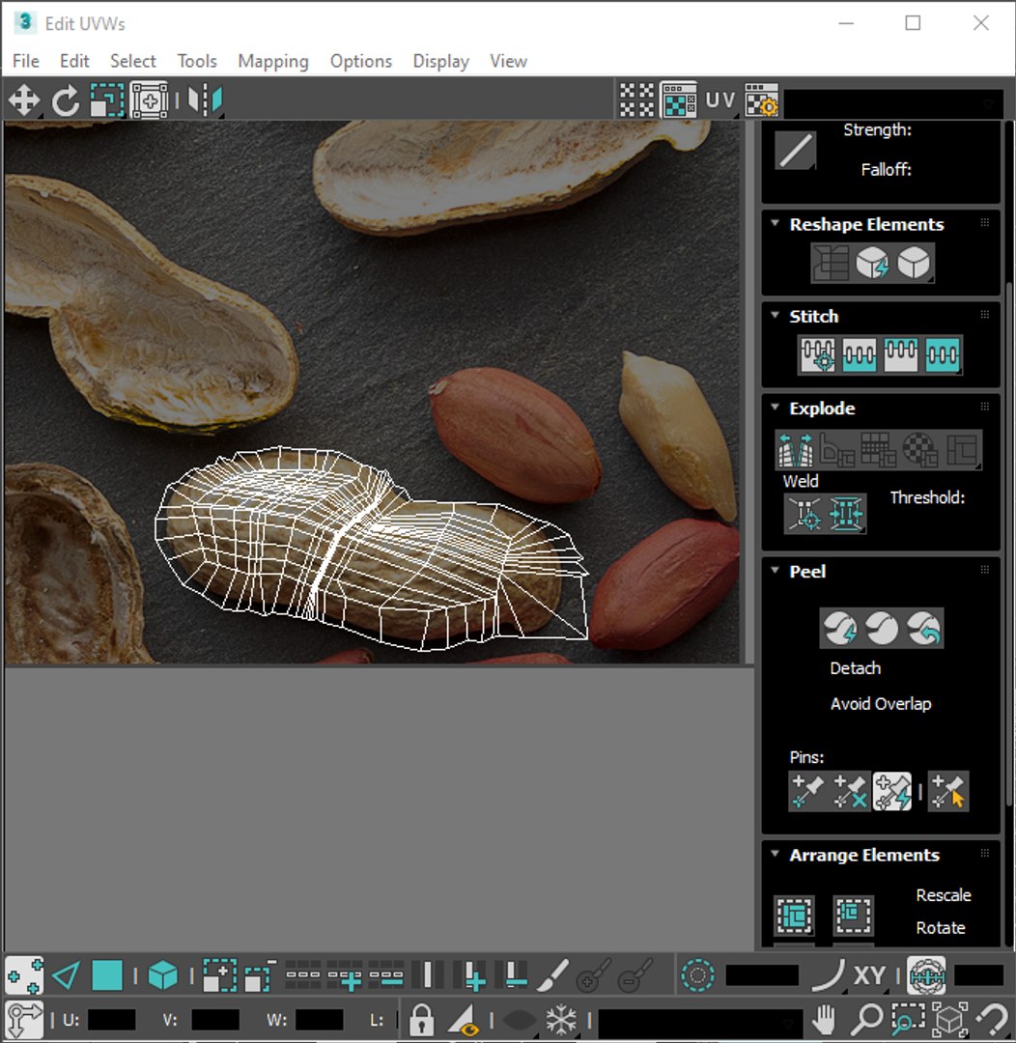Collapse the Reshape Elements rollout
The height and width of the screenshot is (1043, 1016).
click(776, 223)
